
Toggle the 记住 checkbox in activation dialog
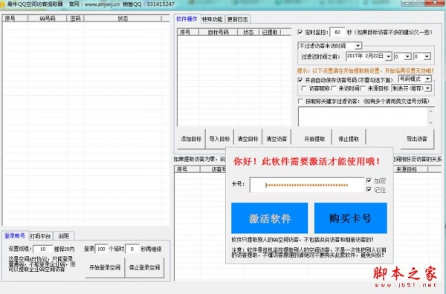pyautogui.click(x=369, y=189)
